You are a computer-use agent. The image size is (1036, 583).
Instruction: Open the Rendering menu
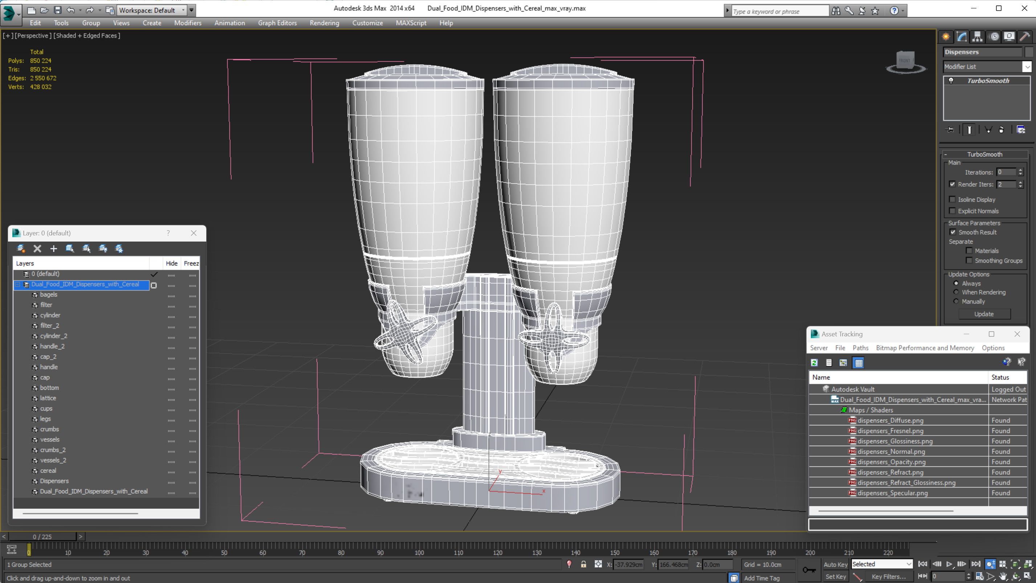pos(324,23)
